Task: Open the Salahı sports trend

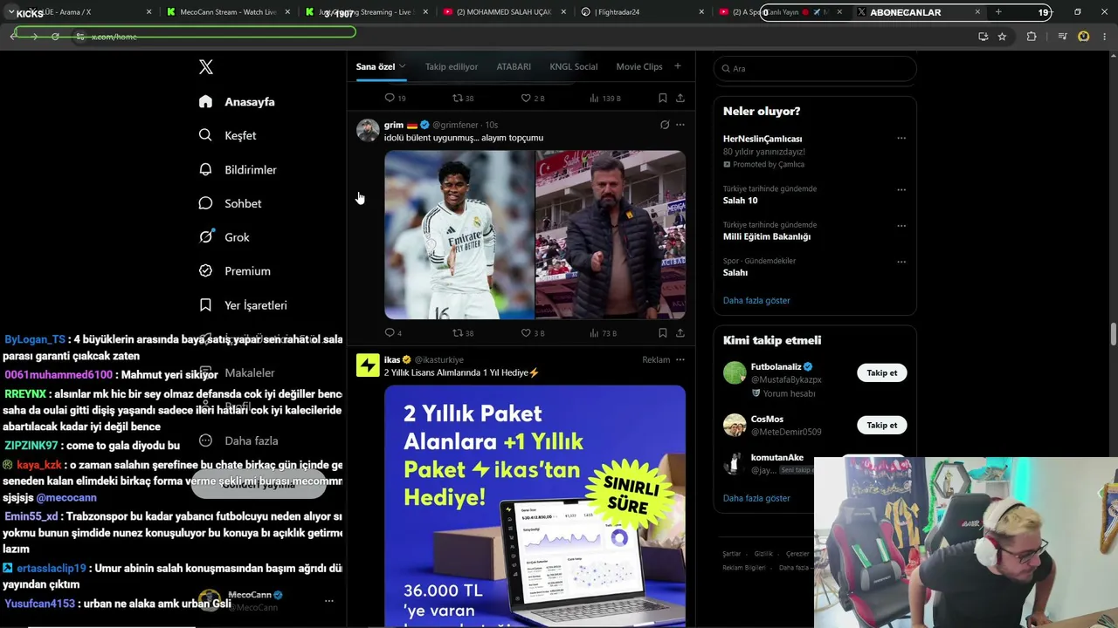Action: point(735,273)
